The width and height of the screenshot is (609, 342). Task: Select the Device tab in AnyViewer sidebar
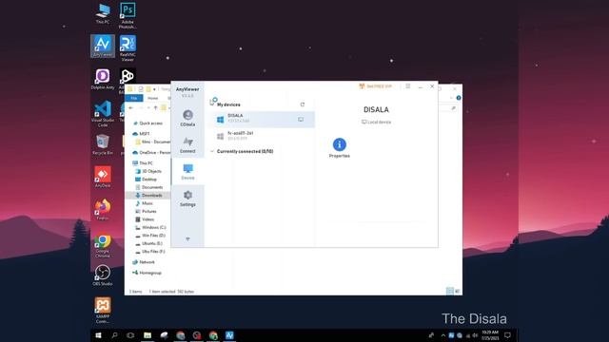point(187,172)
